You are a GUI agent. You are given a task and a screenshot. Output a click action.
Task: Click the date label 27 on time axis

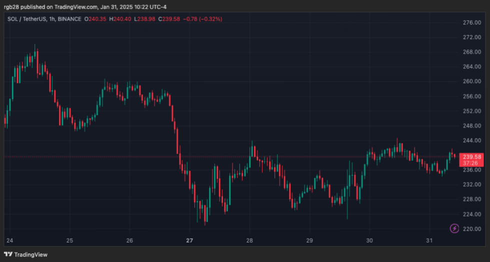[189, 240]
